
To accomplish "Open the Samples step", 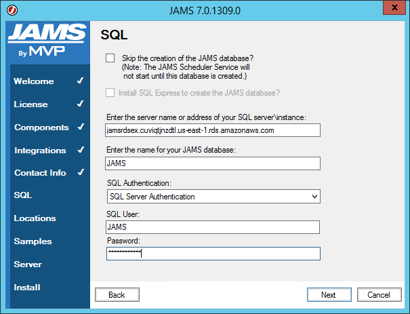I will point(33,241).
